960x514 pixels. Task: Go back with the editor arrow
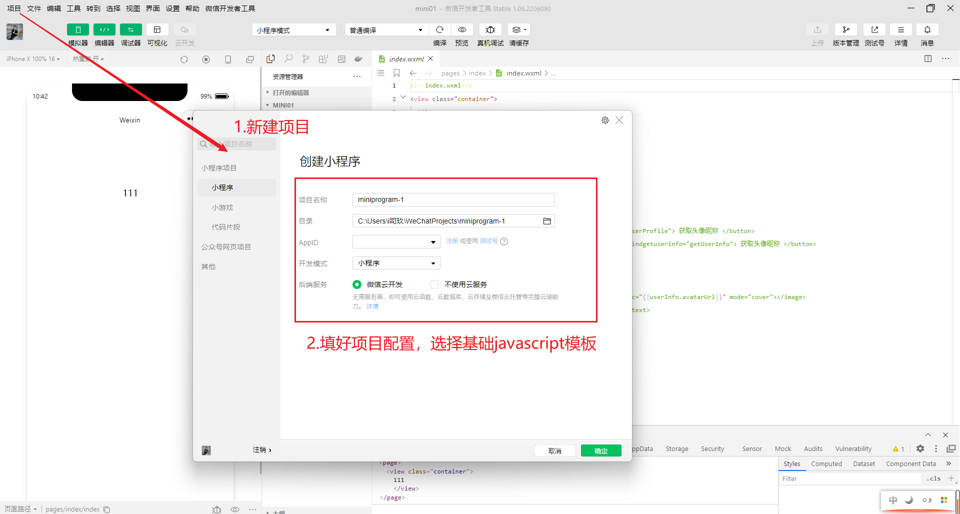(x=413, y=73)
